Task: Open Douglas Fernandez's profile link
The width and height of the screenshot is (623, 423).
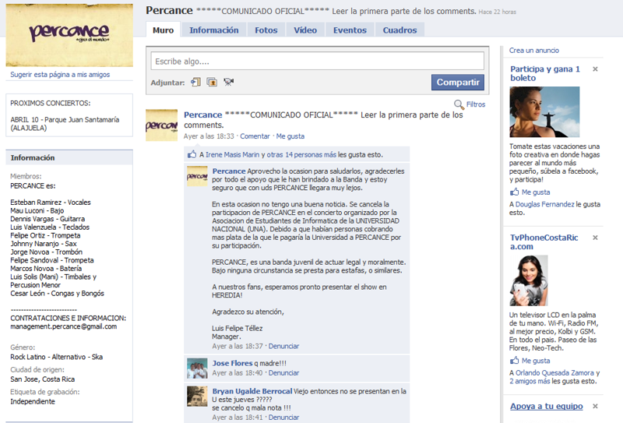Action: pos(544,204)
